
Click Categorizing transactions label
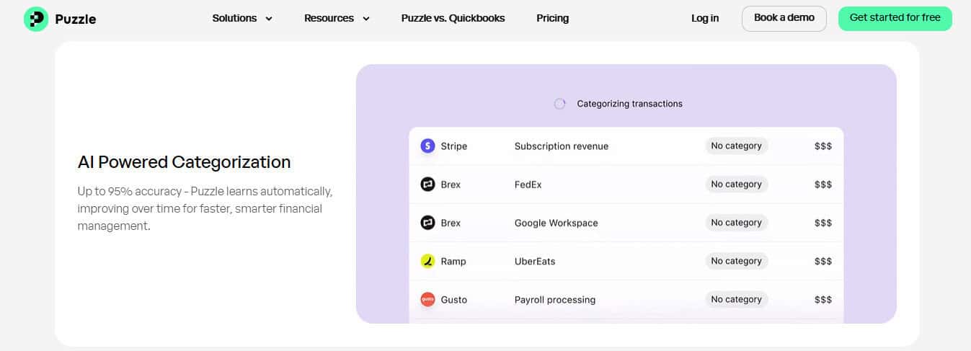(x=629, y=104)
